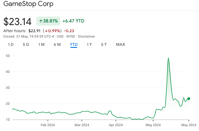199x131 pixels.
Task: Click the Mar 2024 axis label
Action: (x=82, y=125)
